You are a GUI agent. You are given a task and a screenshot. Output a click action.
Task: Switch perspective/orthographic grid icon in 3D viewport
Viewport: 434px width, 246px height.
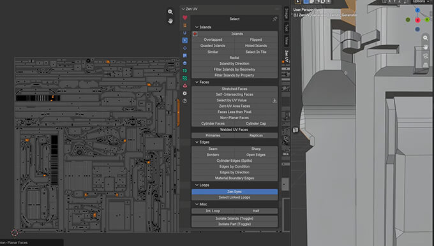point(426,65)
